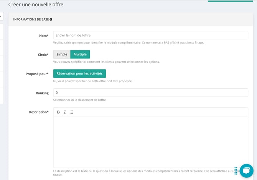Toggle italic formatting in the Description editor

(65, 112)
